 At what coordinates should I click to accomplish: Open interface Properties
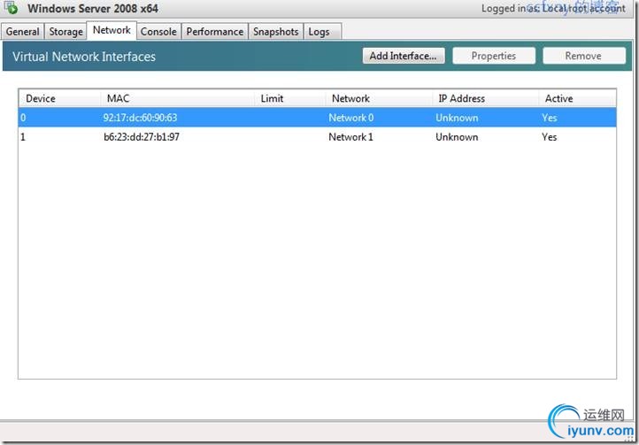tap(494, 56)
